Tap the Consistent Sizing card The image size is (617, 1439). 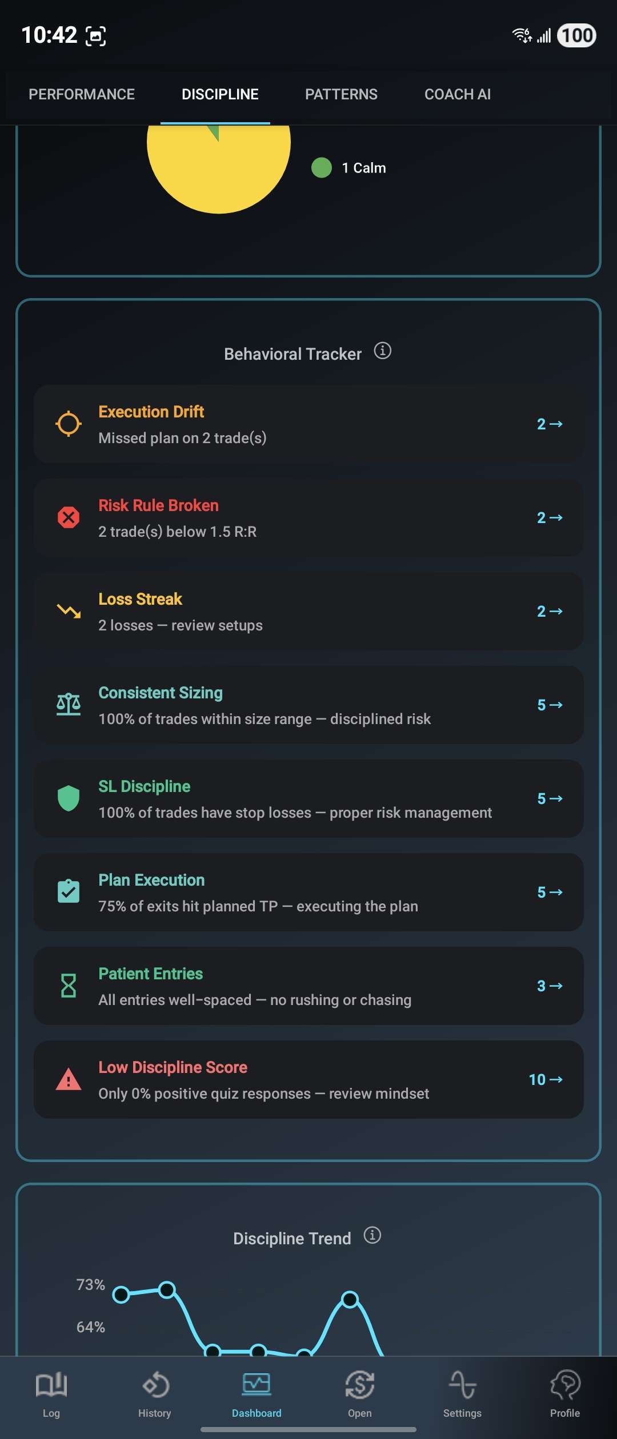[x=308, y=705]
